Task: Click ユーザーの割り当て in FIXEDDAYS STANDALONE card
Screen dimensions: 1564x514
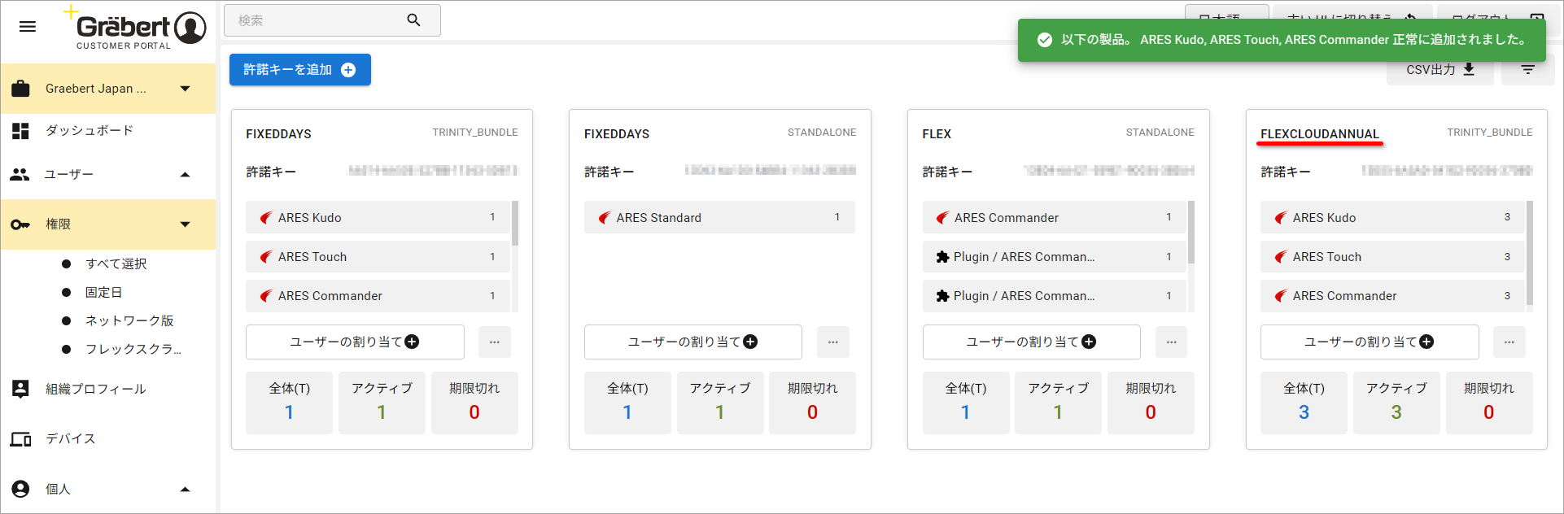Action: click(x=693, y=342)
